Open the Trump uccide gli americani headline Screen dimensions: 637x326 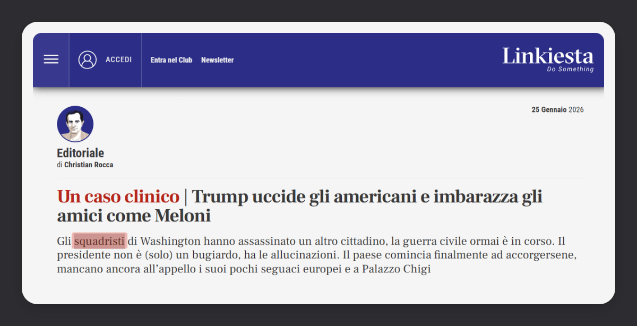point(366,197)
